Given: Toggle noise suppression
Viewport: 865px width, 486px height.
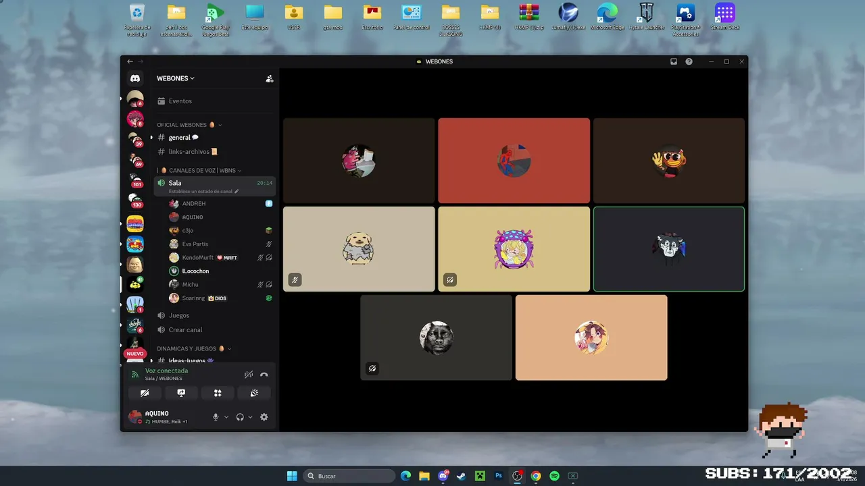Looking at the screenshot, I should click(x=249, y=375).
